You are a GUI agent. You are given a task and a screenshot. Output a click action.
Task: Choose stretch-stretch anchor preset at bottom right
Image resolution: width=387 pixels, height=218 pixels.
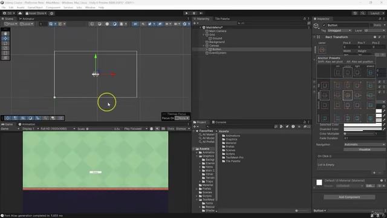click(371, 119)
